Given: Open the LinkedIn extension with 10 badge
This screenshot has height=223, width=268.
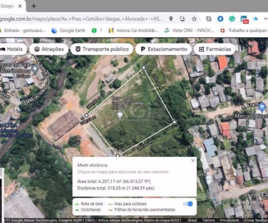Looking at the screenshot, I should coord(244,20).
